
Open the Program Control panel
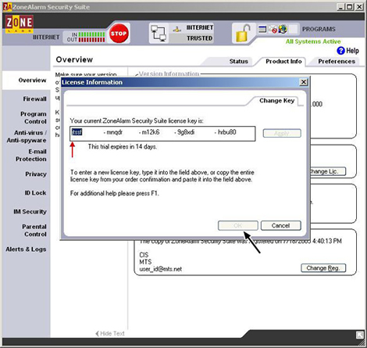(34, 117)
